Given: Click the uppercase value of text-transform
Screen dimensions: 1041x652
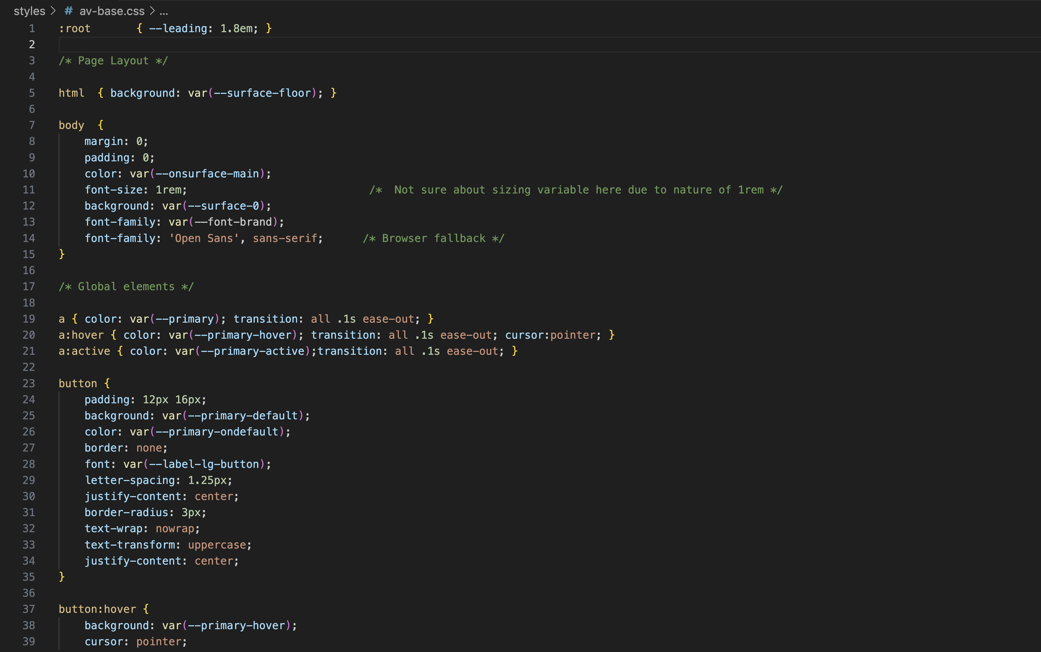Looking at the screenshot, I should [x=217, y=545].
